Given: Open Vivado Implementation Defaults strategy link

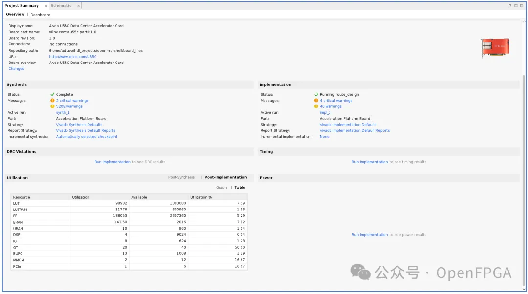Looking at the screenshot, I should (348, 125).
